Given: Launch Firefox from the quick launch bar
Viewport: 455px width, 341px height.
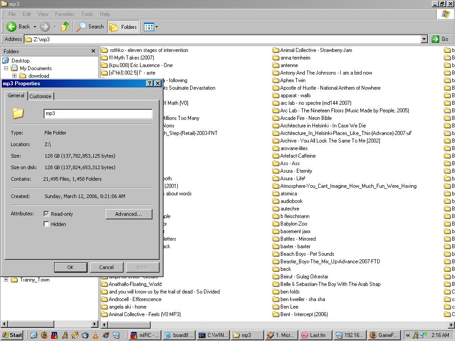Looking at the screenshot, I should point(44,335).
